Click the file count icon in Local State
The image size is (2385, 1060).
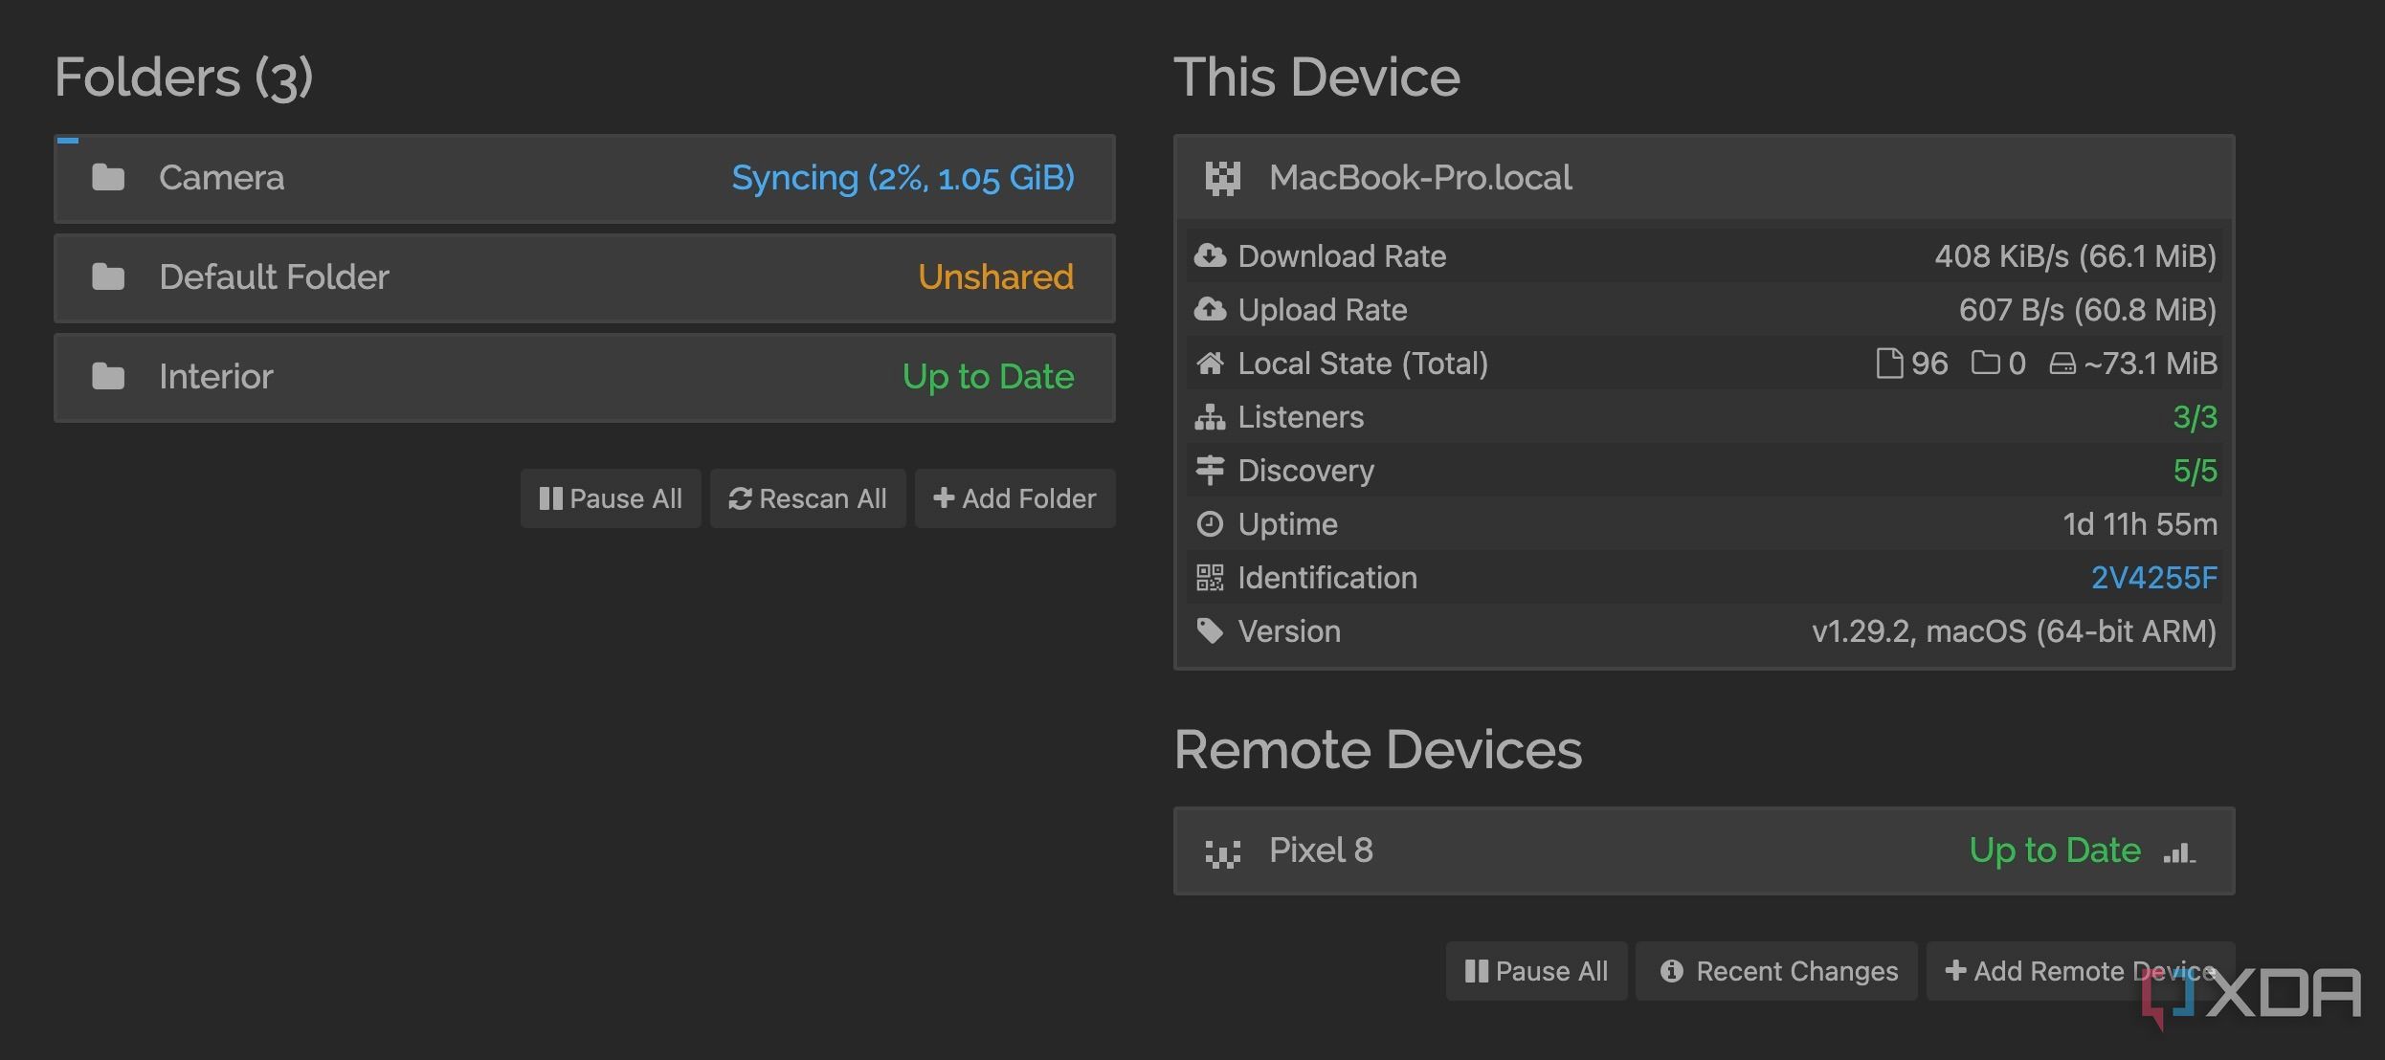pos(1889,364)
